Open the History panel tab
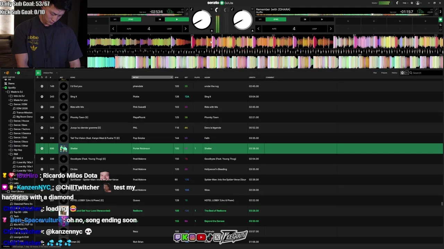Viewport: 444px width, 249px height. point(394,73)
